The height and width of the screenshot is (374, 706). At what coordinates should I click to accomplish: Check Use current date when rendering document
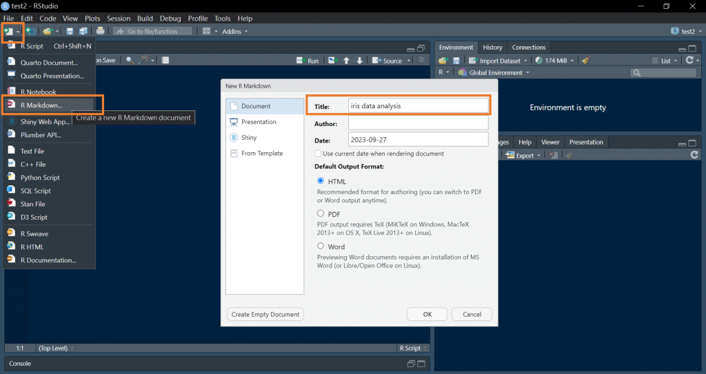tap(318, 154)
